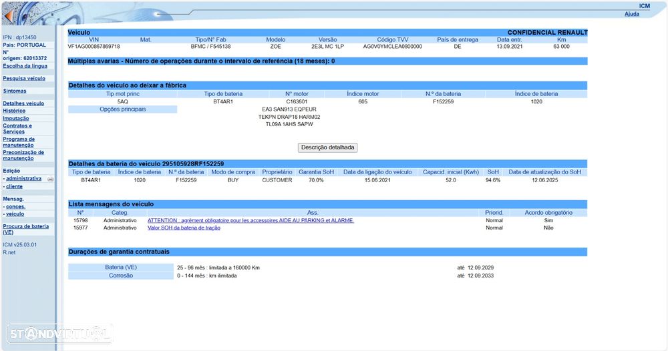The height and width of the screenshot is (351, 668).
Task: Open Preconização de manutenção
Action: (x=23, y=155)
